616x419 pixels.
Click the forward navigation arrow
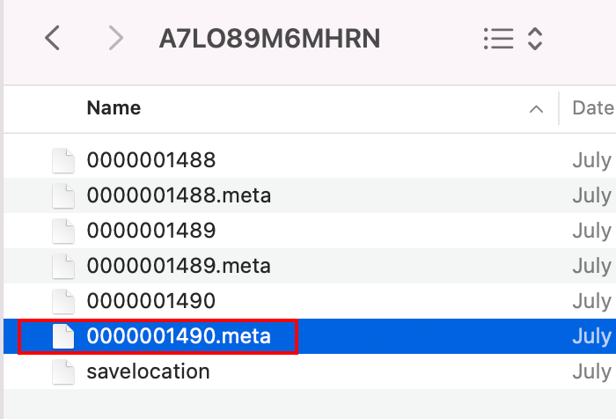(x=114, y=38)
